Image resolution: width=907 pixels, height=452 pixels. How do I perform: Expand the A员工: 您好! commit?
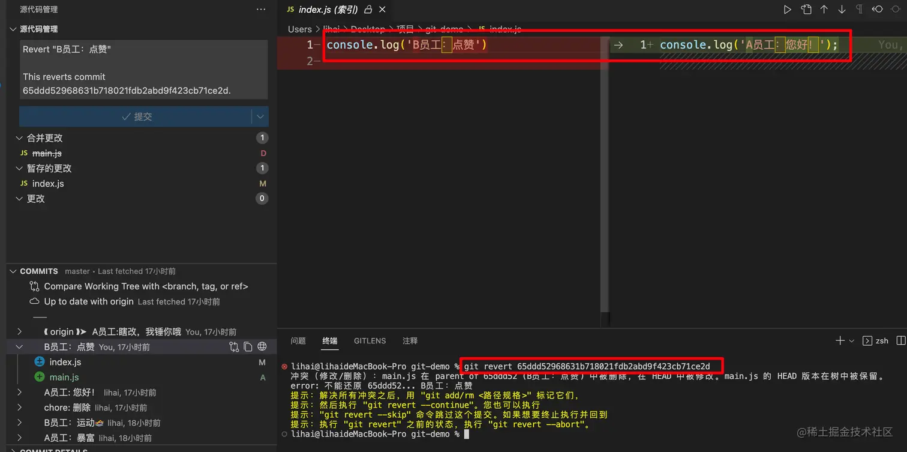(19, 392)
